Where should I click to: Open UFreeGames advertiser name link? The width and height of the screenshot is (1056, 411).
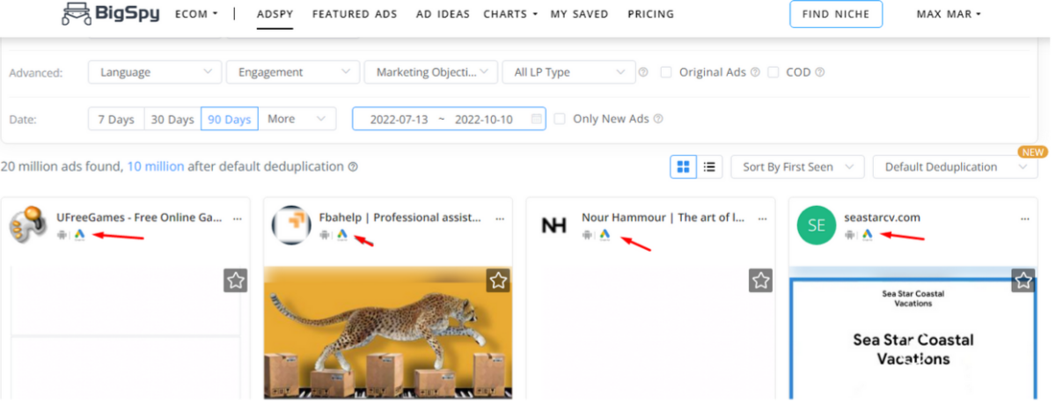(x=139, y=217)
